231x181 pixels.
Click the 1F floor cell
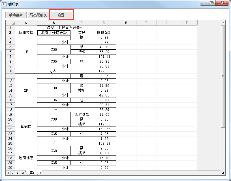point(26,52)
